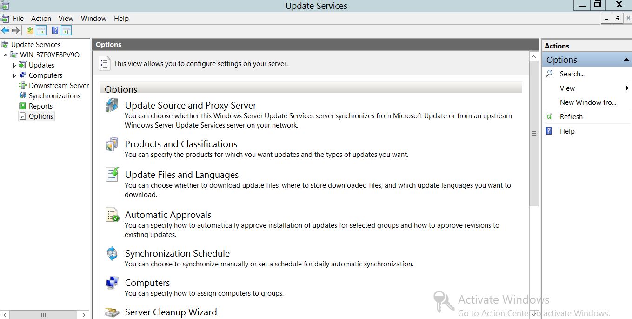Click Search... in the Actions pane
632x319 pixels.
572,74
